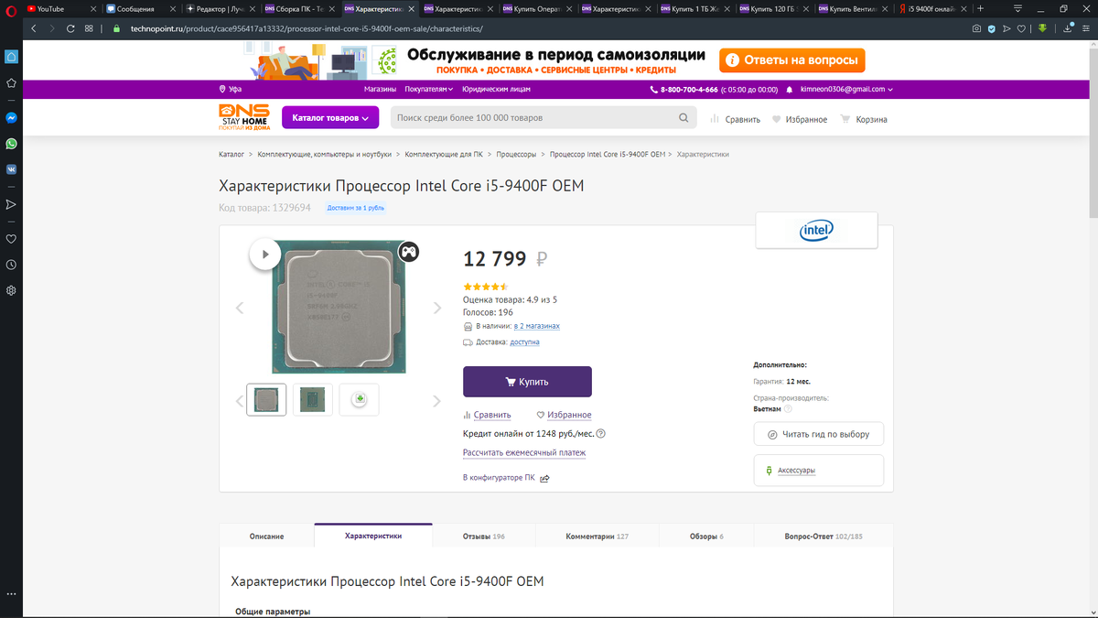
Task: Switch to the Описание tab
Action: [266, 536]
